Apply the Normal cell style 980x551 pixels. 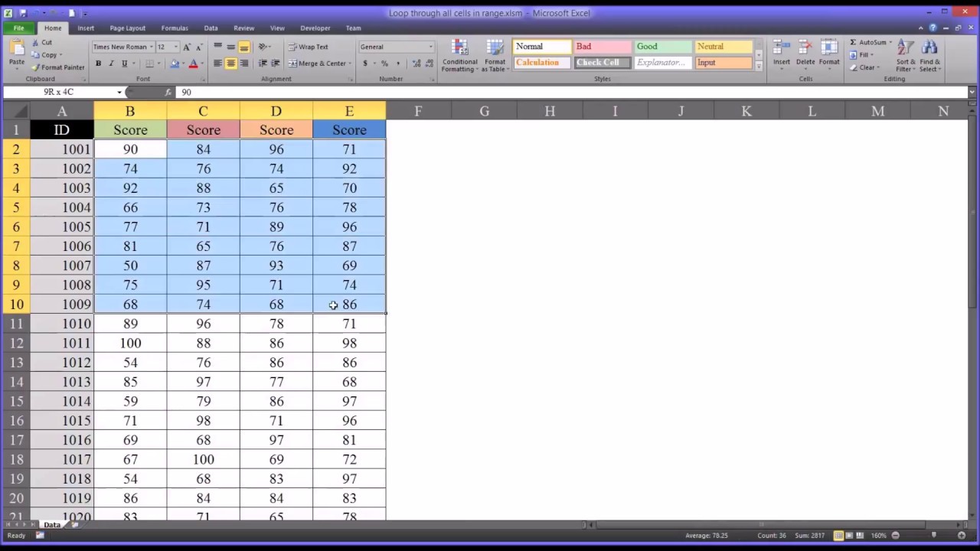coord(542,47)
